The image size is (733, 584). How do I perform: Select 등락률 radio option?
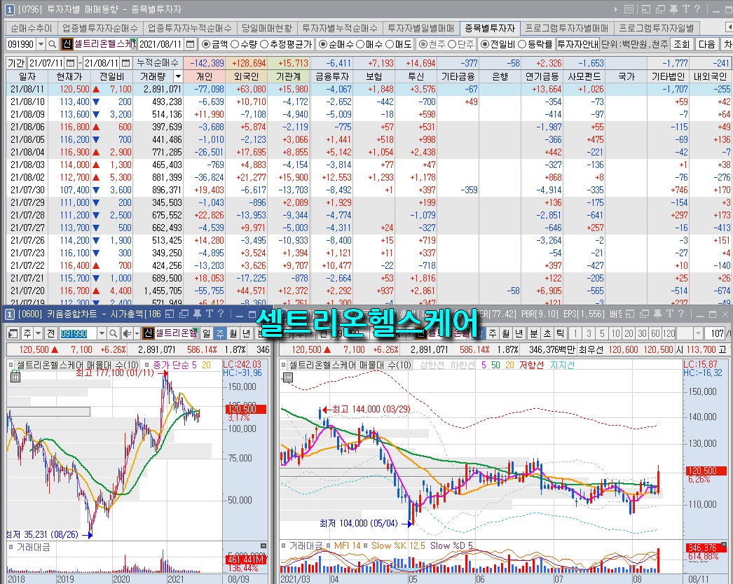pos(522,44)
